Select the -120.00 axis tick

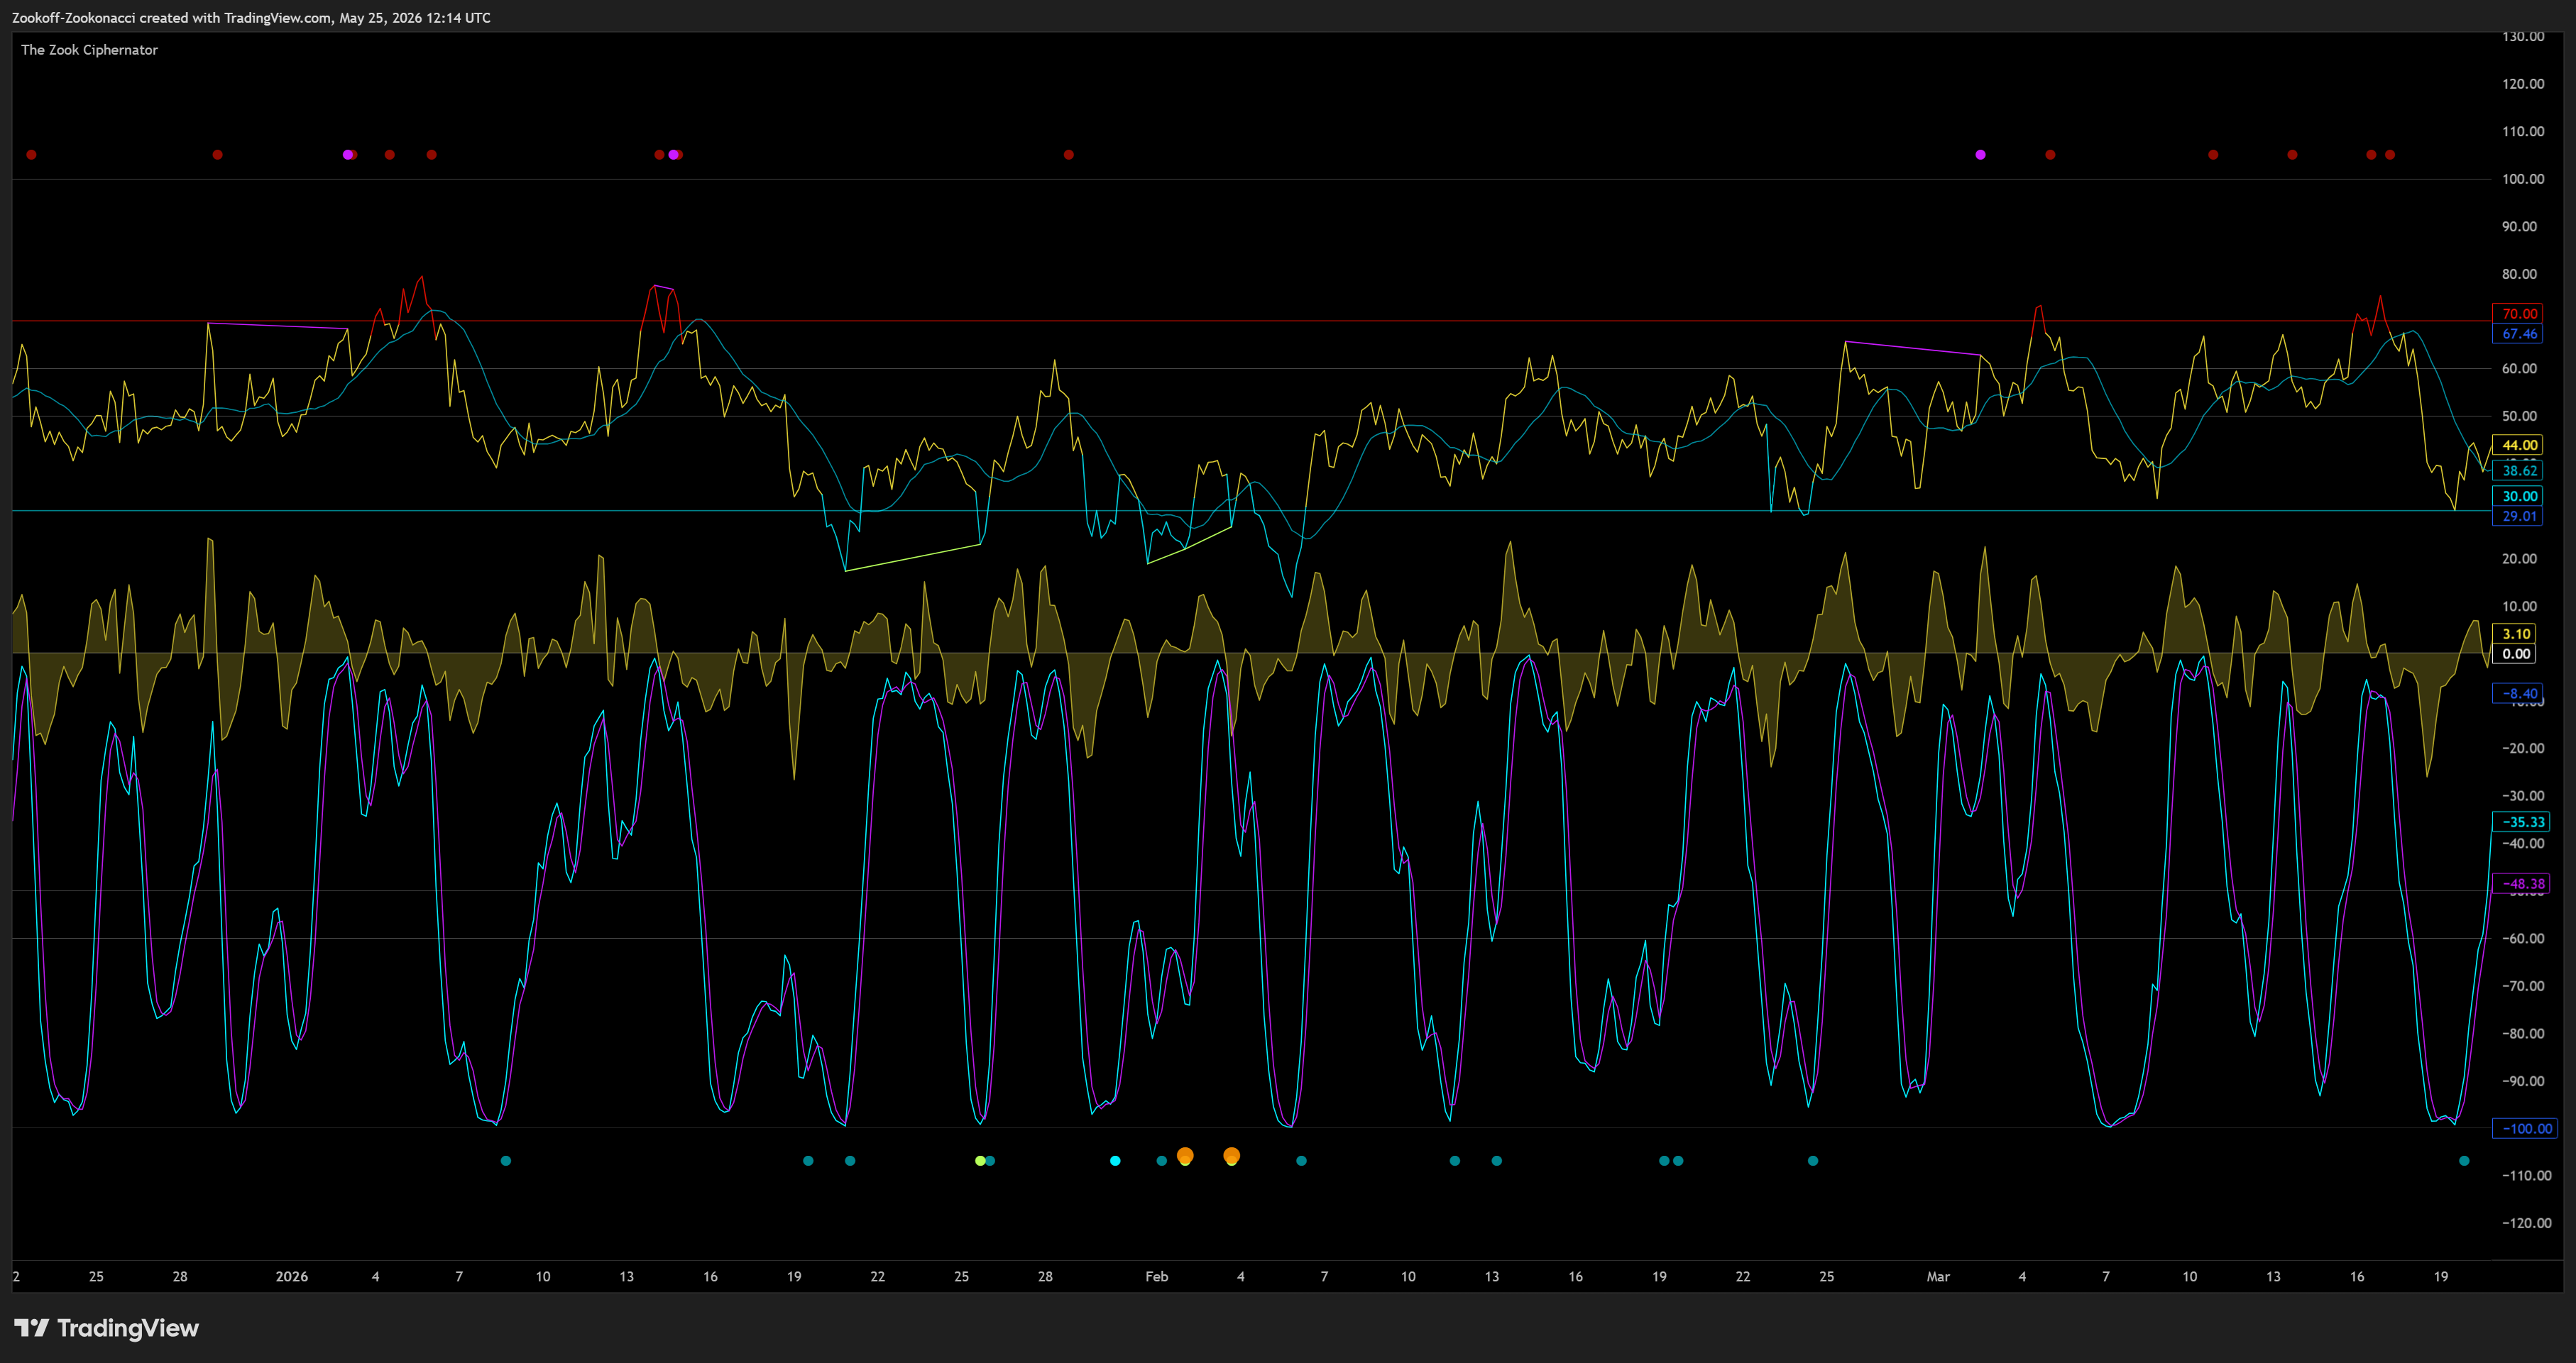(x=2526, y=1223)
